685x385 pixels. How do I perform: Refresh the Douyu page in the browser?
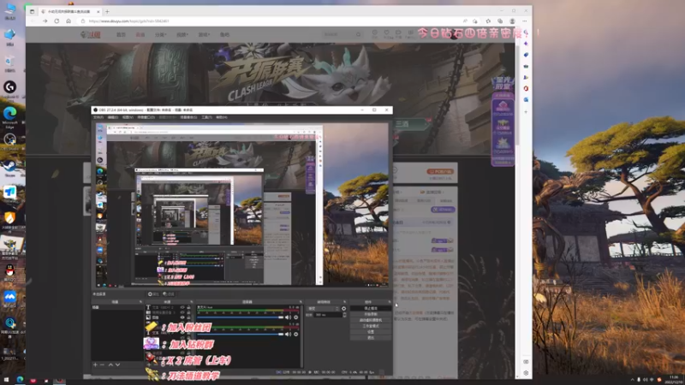coord(57,21)
